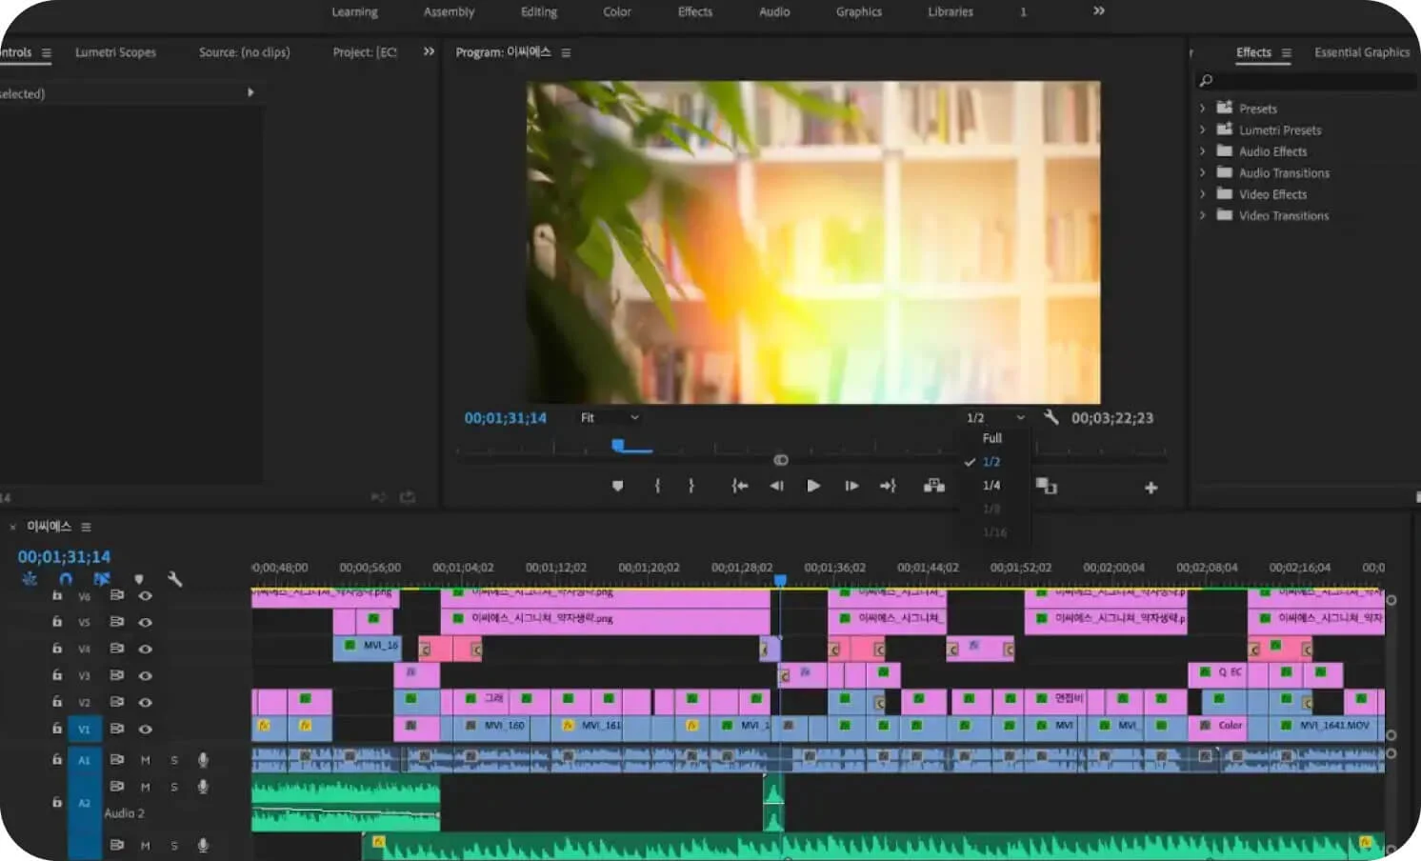Click the Program monitor timecode 00;01;31;14

tap(506, 418)
